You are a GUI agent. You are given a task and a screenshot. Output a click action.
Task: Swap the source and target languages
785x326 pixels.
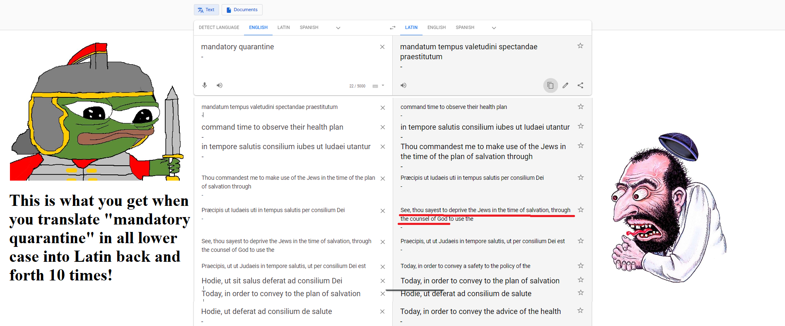(392, 28)
